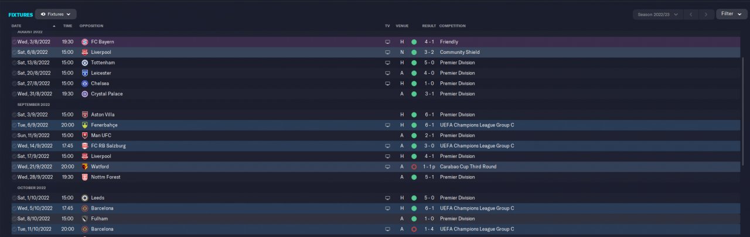This screenshot has width=750, height=237.
Task: Click the Fenerbahçe club badge icon
Action: pos(85,125)
